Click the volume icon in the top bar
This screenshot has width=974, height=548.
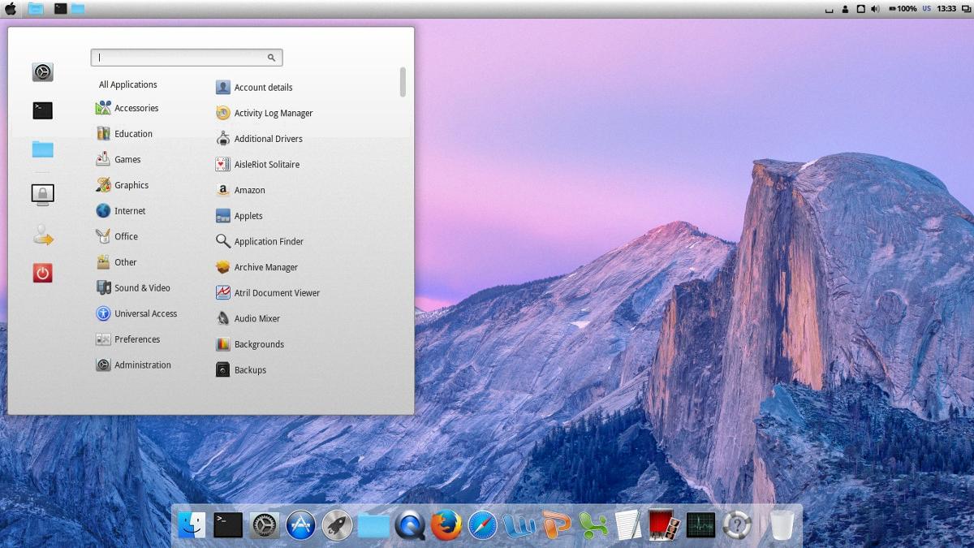(873, 11)
